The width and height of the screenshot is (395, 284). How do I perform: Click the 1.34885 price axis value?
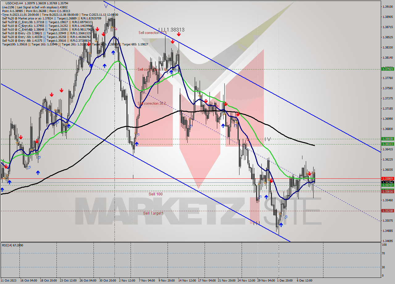point(388,231)
